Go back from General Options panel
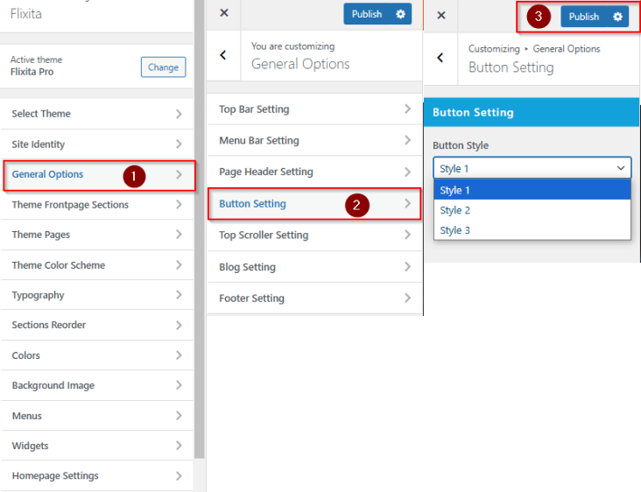 223,55
